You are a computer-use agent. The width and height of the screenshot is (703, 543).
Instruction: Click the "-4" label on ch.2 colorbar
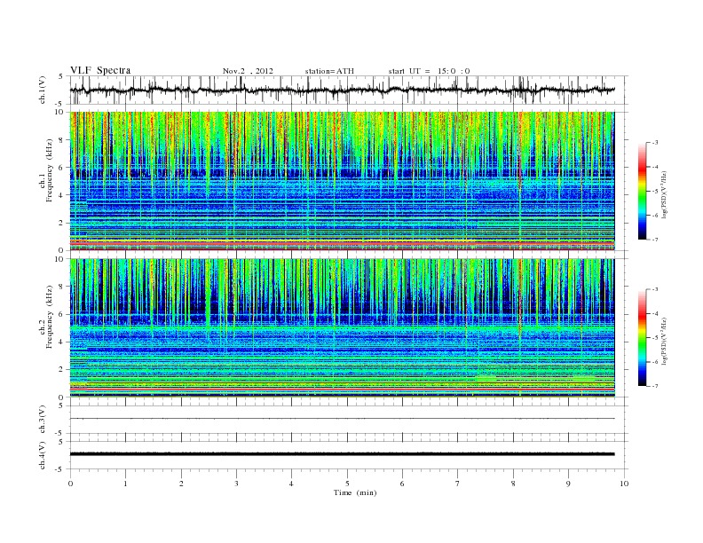[655, 313]
